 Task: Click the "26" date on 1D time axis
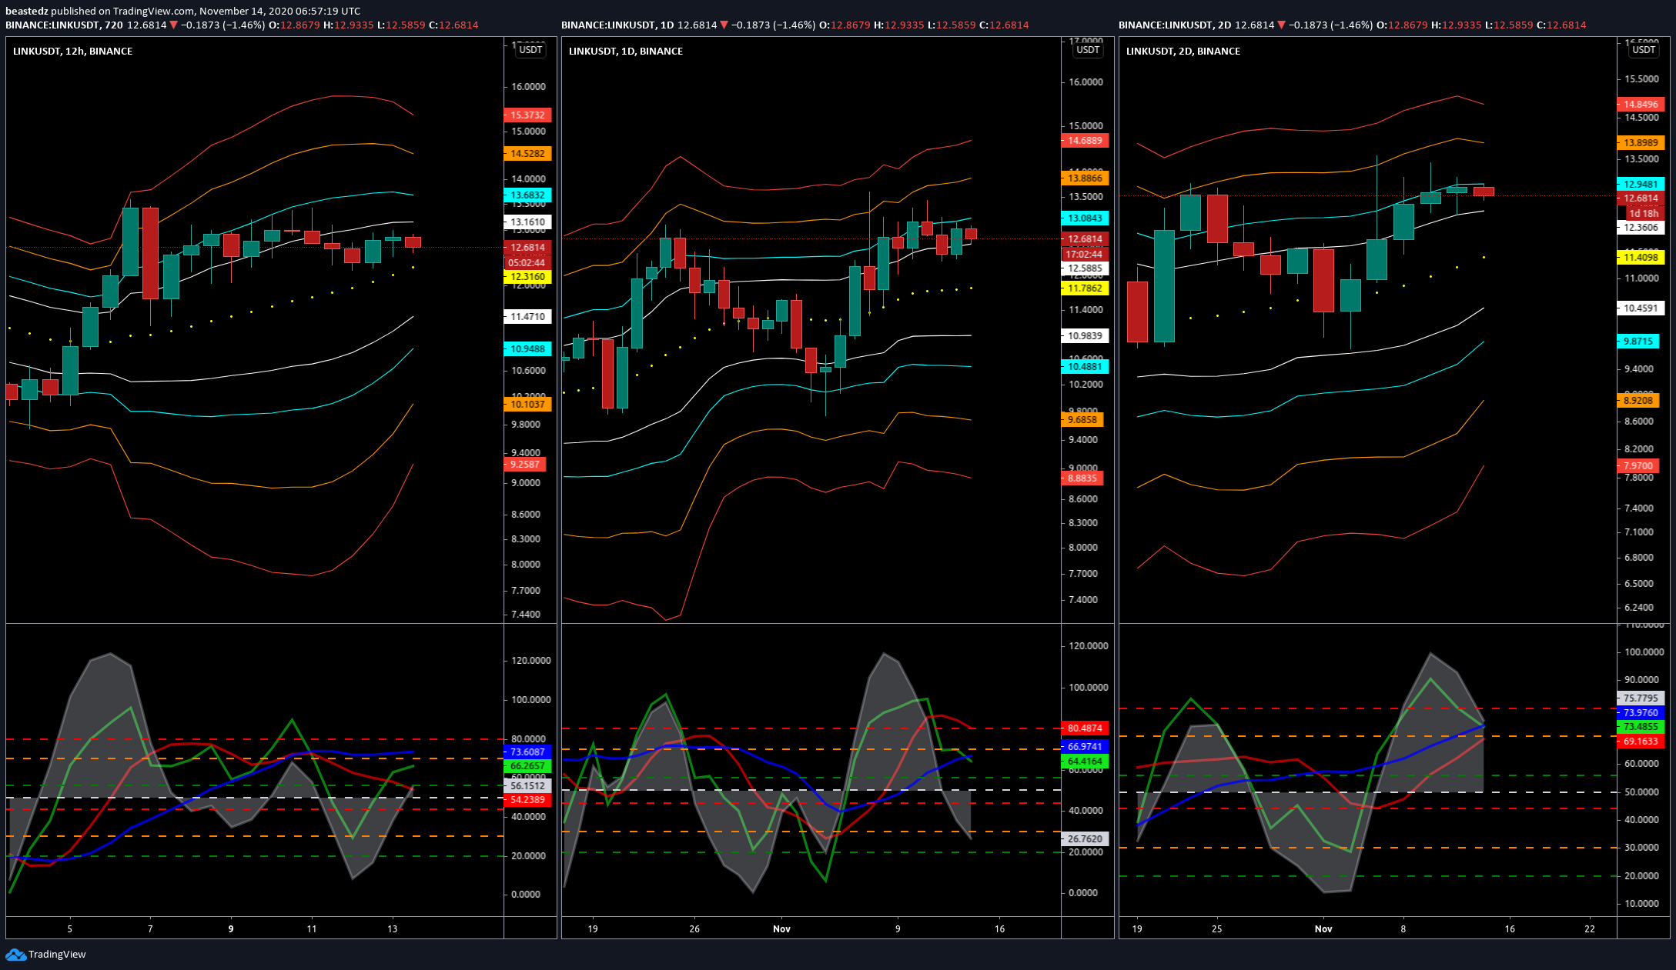pos(694,929)
